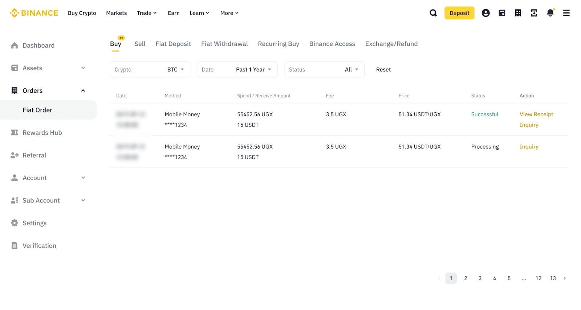Click the yellow Deposit button
Viewport: 581px width, 310px height.
[x=459, y=13]
